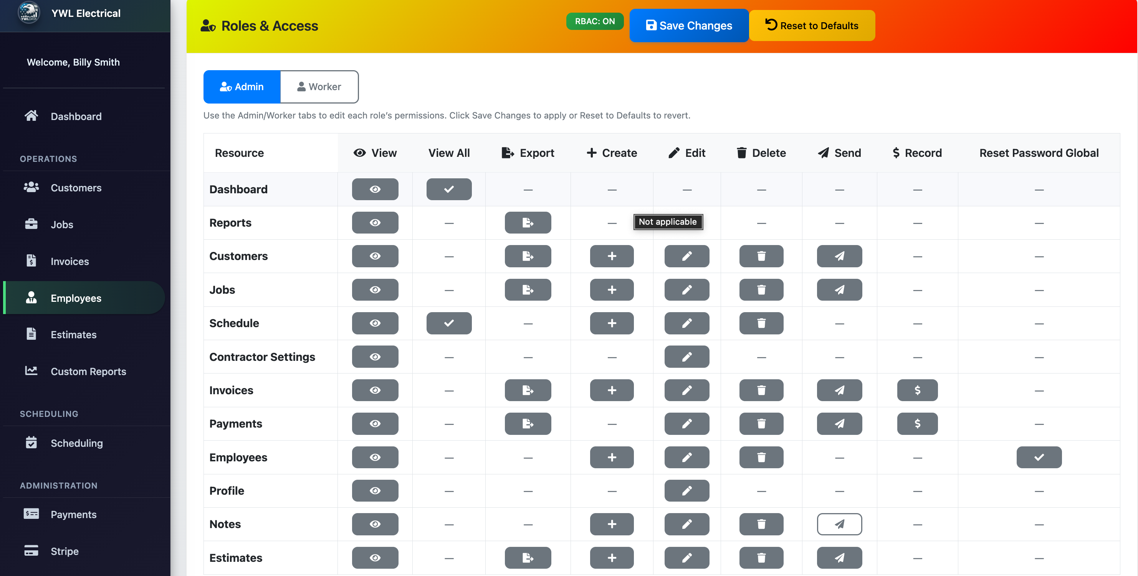Toggle View All checkmark for Dashboard

[449, 189]
